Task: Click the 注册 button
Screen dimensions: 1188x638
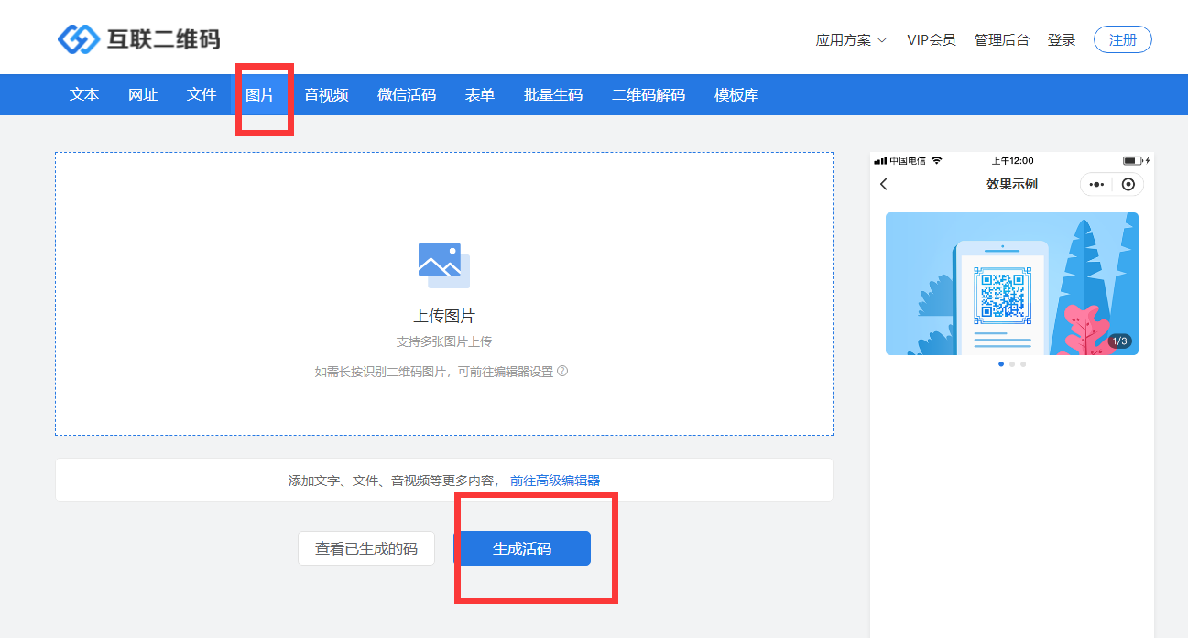Action: pos(1122,39)
